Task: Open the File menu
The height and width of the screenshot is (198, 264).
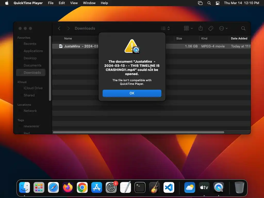Action: pos(51,3)
